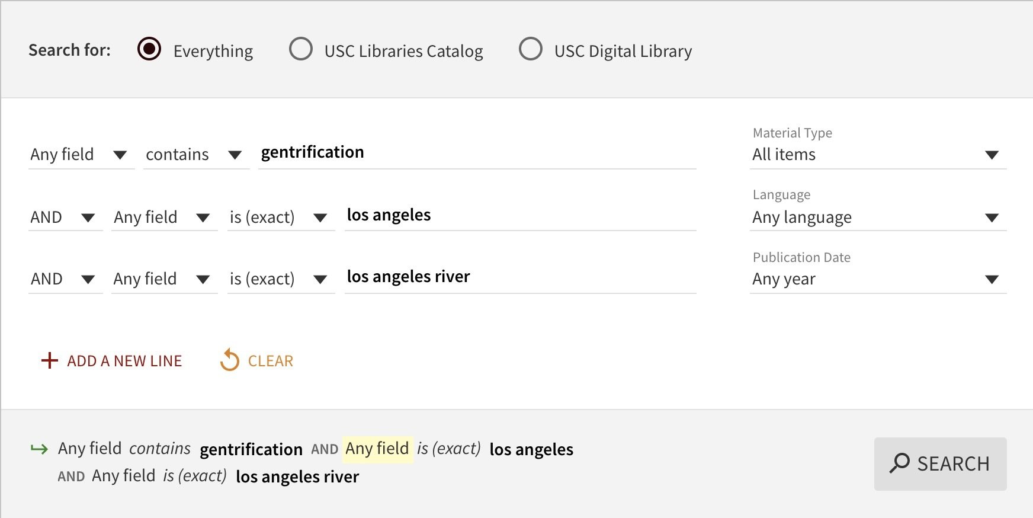Change the 'contains' operator dropdown

click(195, 155)
